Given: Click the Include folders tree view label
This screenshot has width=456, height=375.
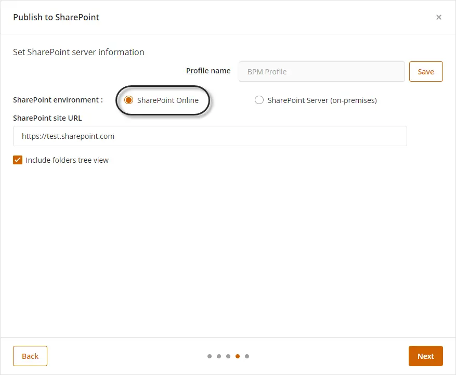Looking at the screenshot, I should pyautogui.click(x=67, y=160).
